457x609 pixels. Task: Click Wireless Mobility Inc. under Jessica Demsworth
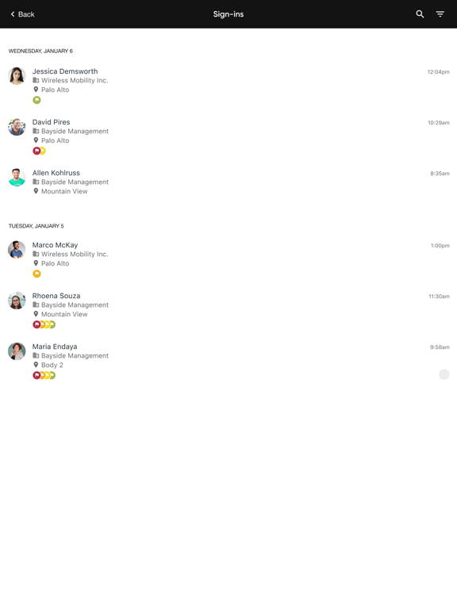75,80
